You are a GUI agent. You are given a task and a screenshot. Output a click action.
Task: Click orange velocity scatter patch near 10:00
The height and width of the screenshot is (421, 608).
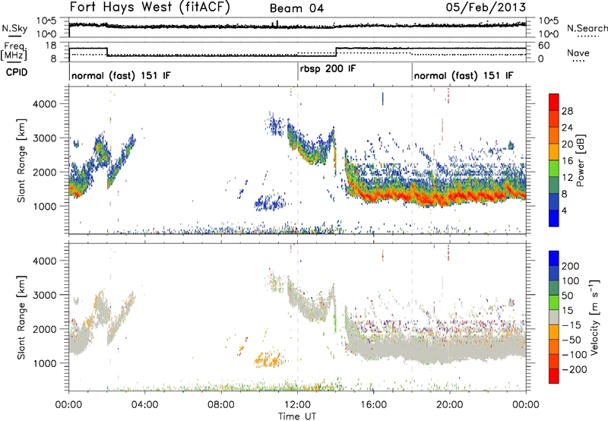pyautogui.click(x=268, y=360)
